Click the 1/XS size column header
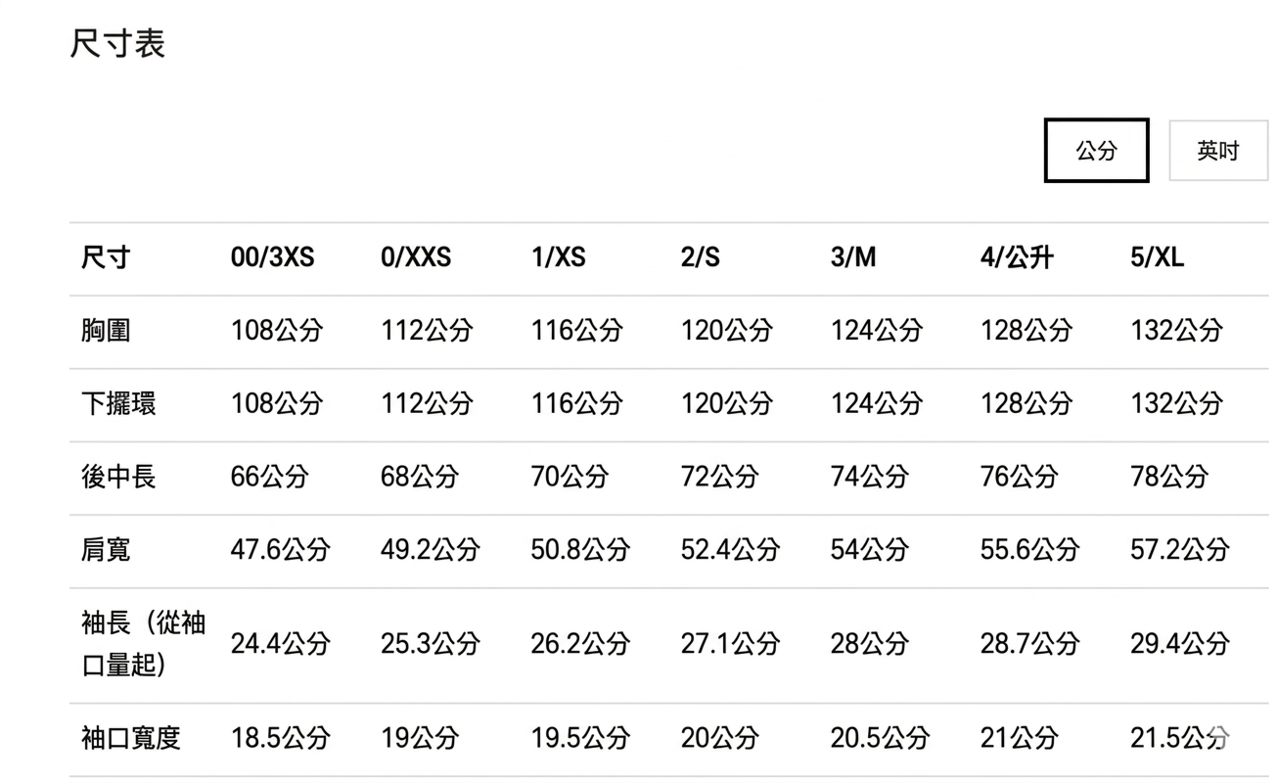This screenshot has height=783, width=1277. 558,258
